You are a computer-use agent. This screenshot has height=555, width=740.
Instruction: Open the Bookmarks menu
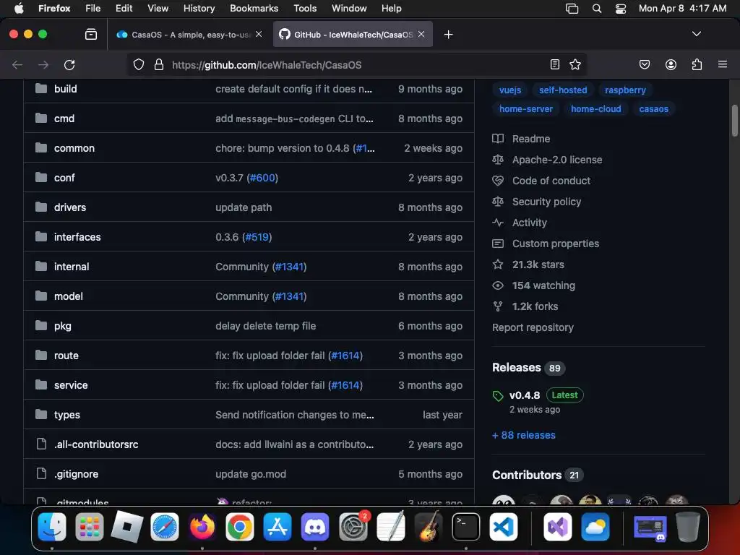click(x=254, y=9)
